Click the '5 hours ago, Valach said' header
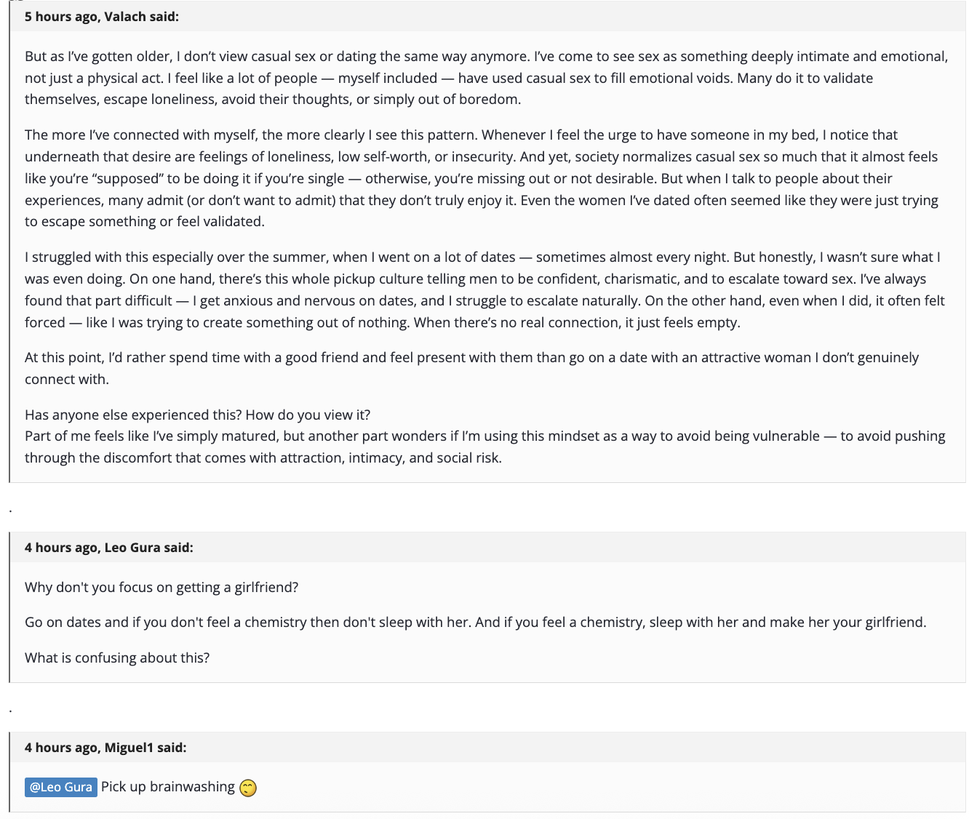Screen dimensions: 969x819 click(102, 17)
